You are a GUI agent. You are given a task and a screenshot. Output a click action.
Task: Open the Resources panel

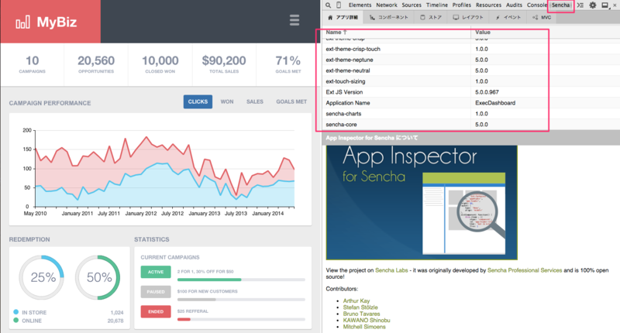(x=488, y=5)
